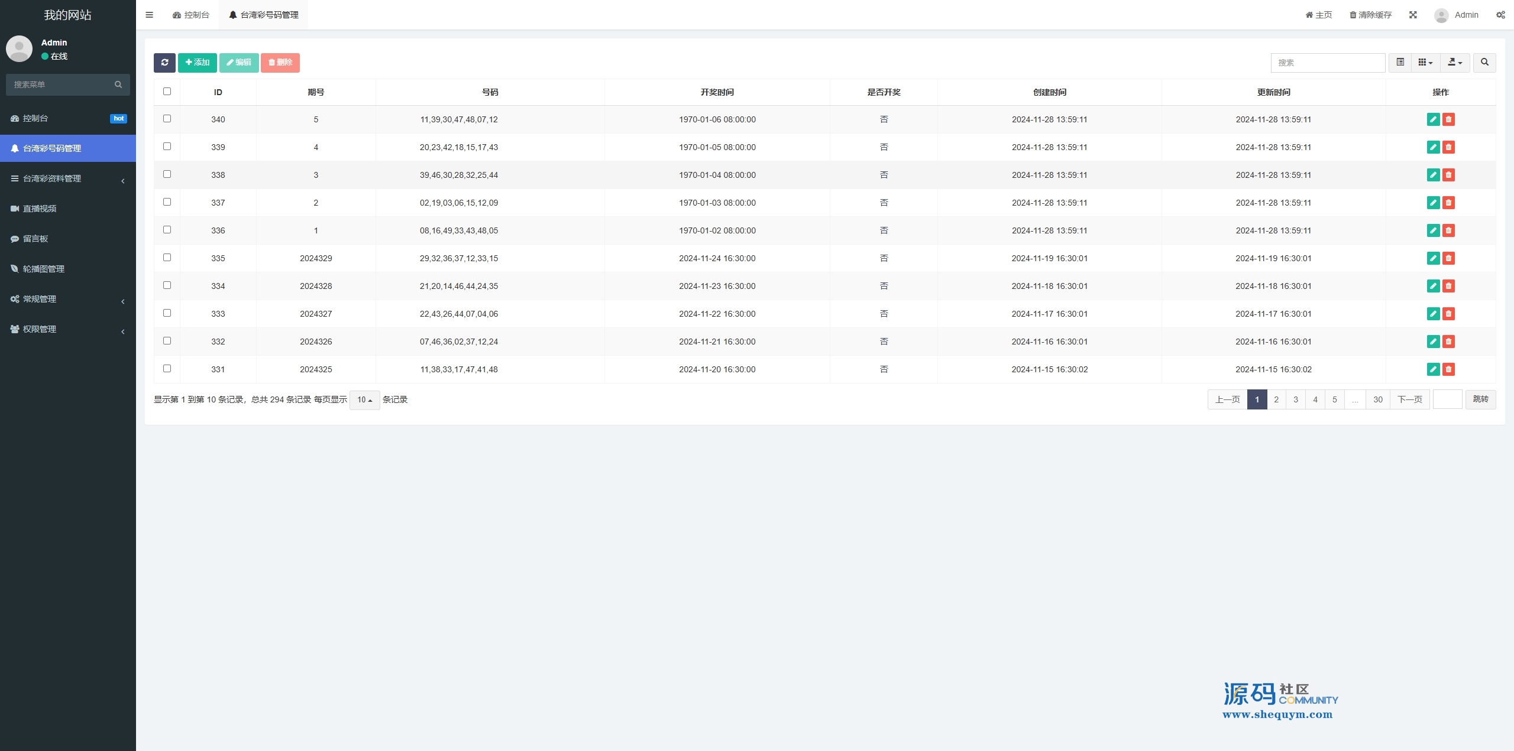Click the red delete icon for ID 335

(1448, 258)
